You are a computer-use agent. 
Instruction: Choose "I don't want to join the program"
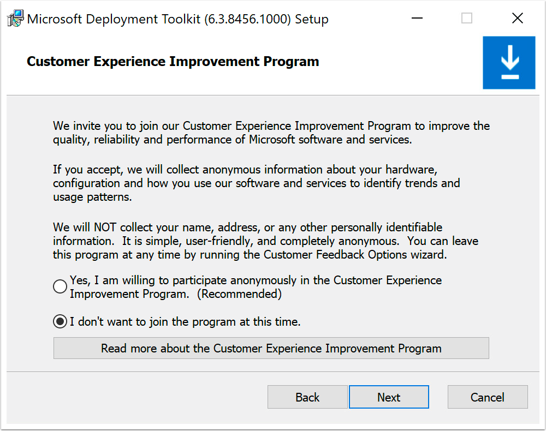[x=60, y=321]
